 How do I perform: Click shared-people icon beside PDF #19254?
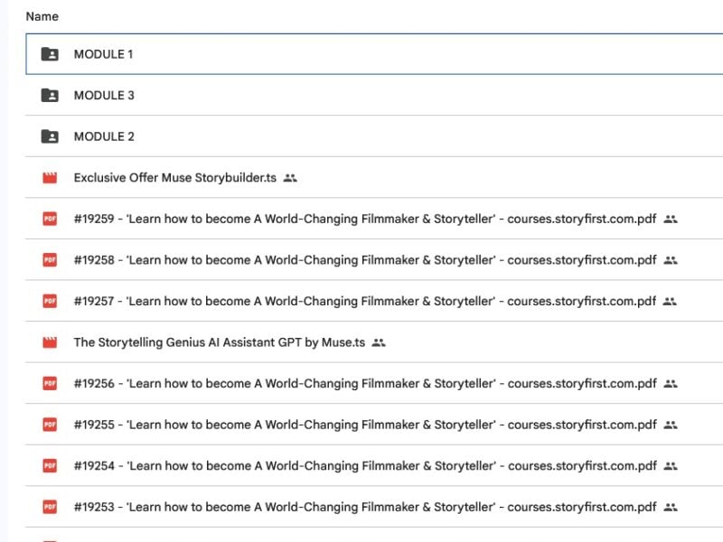click(671, 466)
